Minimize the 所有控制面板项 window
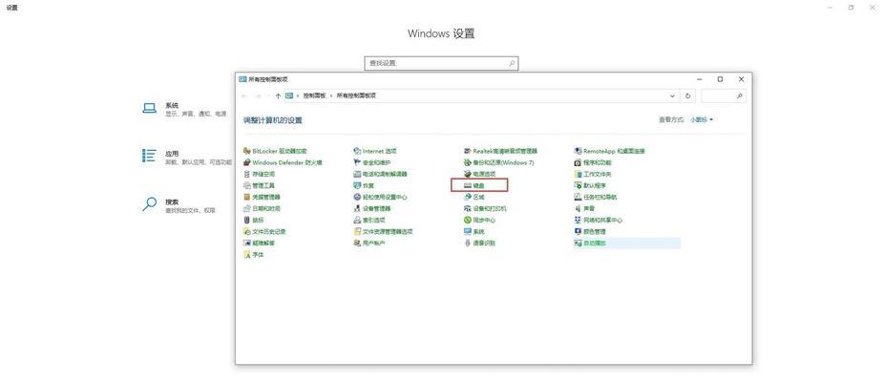Viewport: 883px width, 382px height. pyautogui.click(x=700, y=79)
